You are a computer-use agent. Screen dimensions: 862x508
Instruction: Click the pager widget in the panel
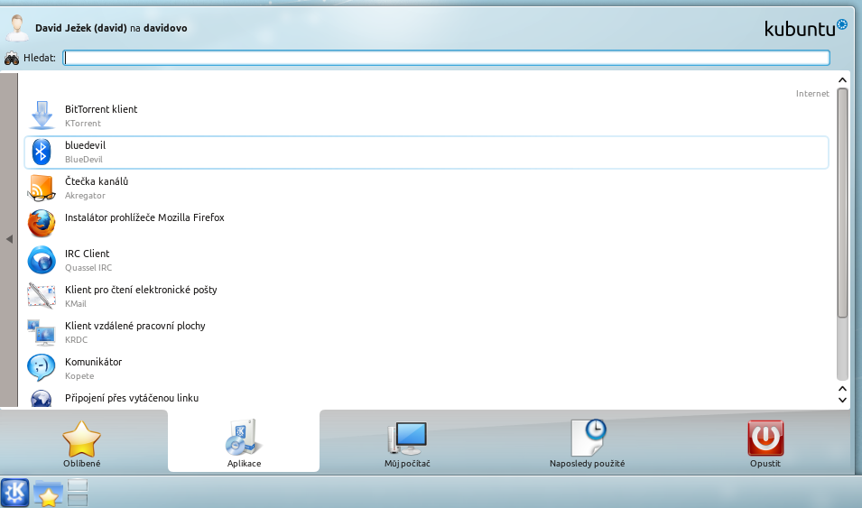coord(78,492)
